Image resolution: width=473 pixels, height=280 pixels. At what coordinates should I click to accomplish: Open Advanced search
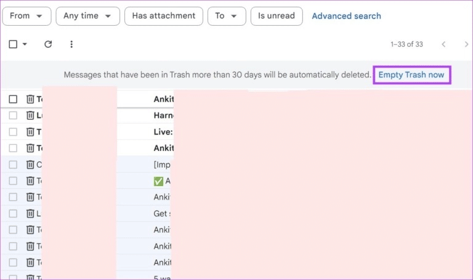pos(346,16)
